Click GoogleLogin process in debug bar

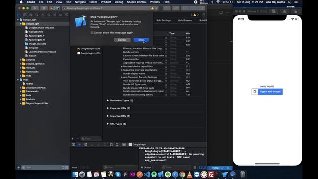(137, 145)
